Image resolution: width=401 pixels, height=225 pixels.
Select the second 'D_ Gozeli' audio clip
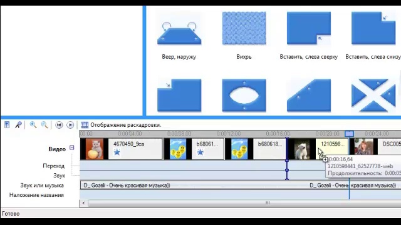353,186
